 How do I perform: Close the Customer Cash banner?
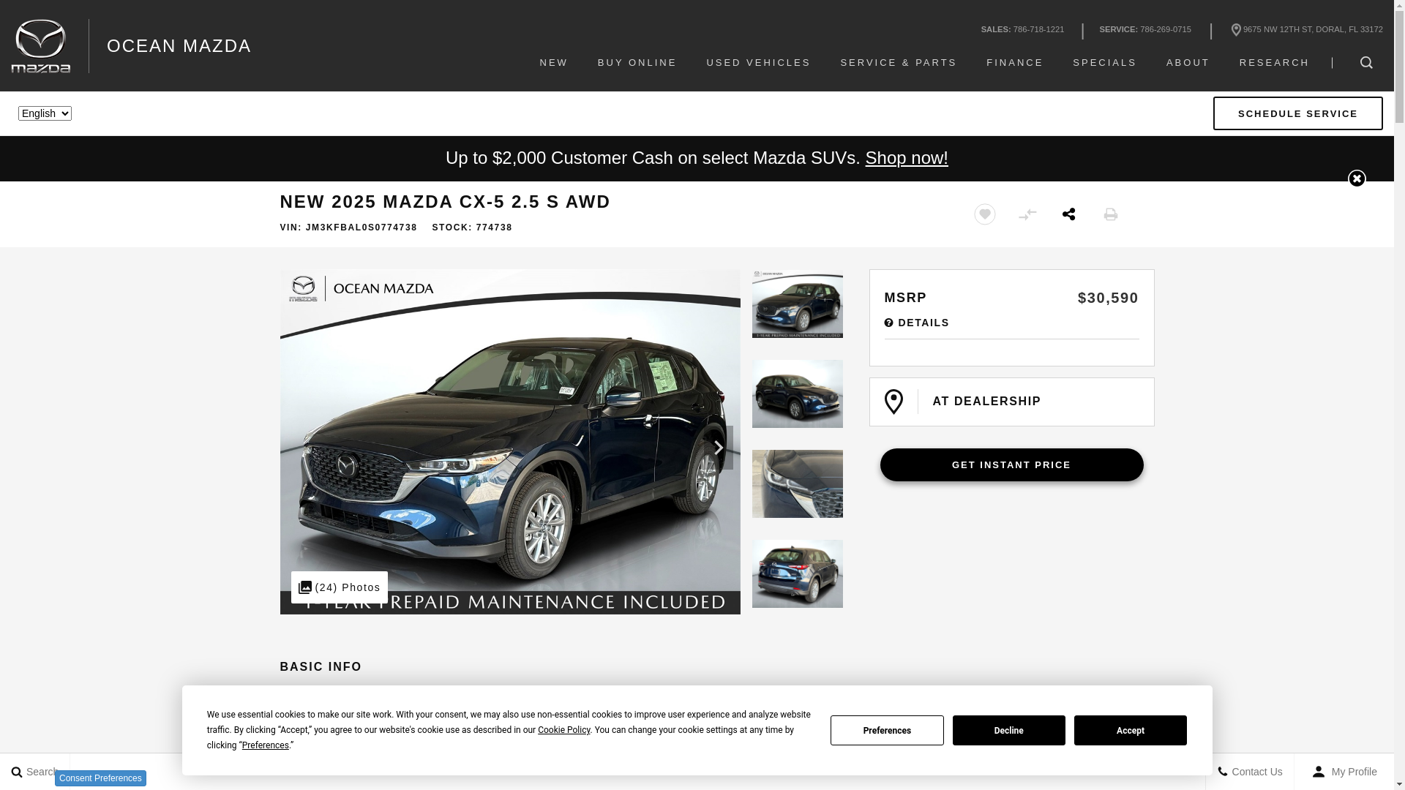(x=1357, y=178)
